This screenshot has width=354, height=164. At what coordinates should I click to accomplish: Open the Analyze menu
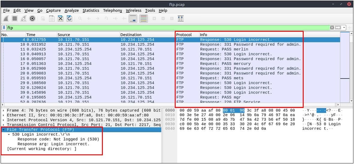72,10
